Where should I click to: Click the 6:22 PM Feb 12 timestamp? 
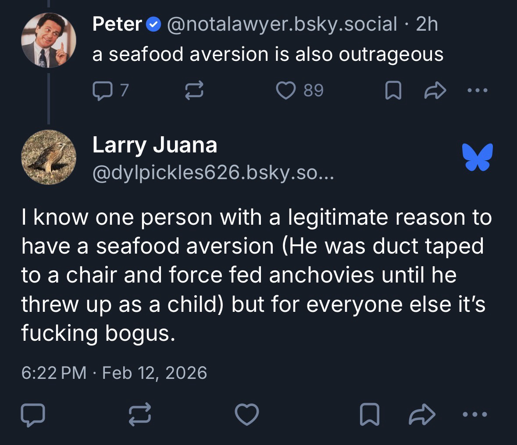pos(114,373)
